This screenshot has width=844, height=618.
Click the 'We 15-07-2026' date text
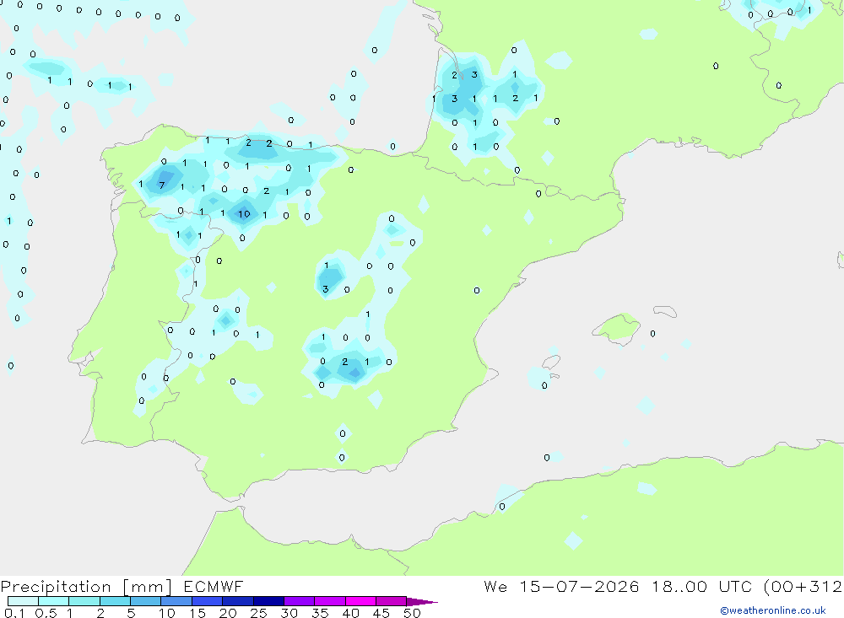(x=561, y=586)
